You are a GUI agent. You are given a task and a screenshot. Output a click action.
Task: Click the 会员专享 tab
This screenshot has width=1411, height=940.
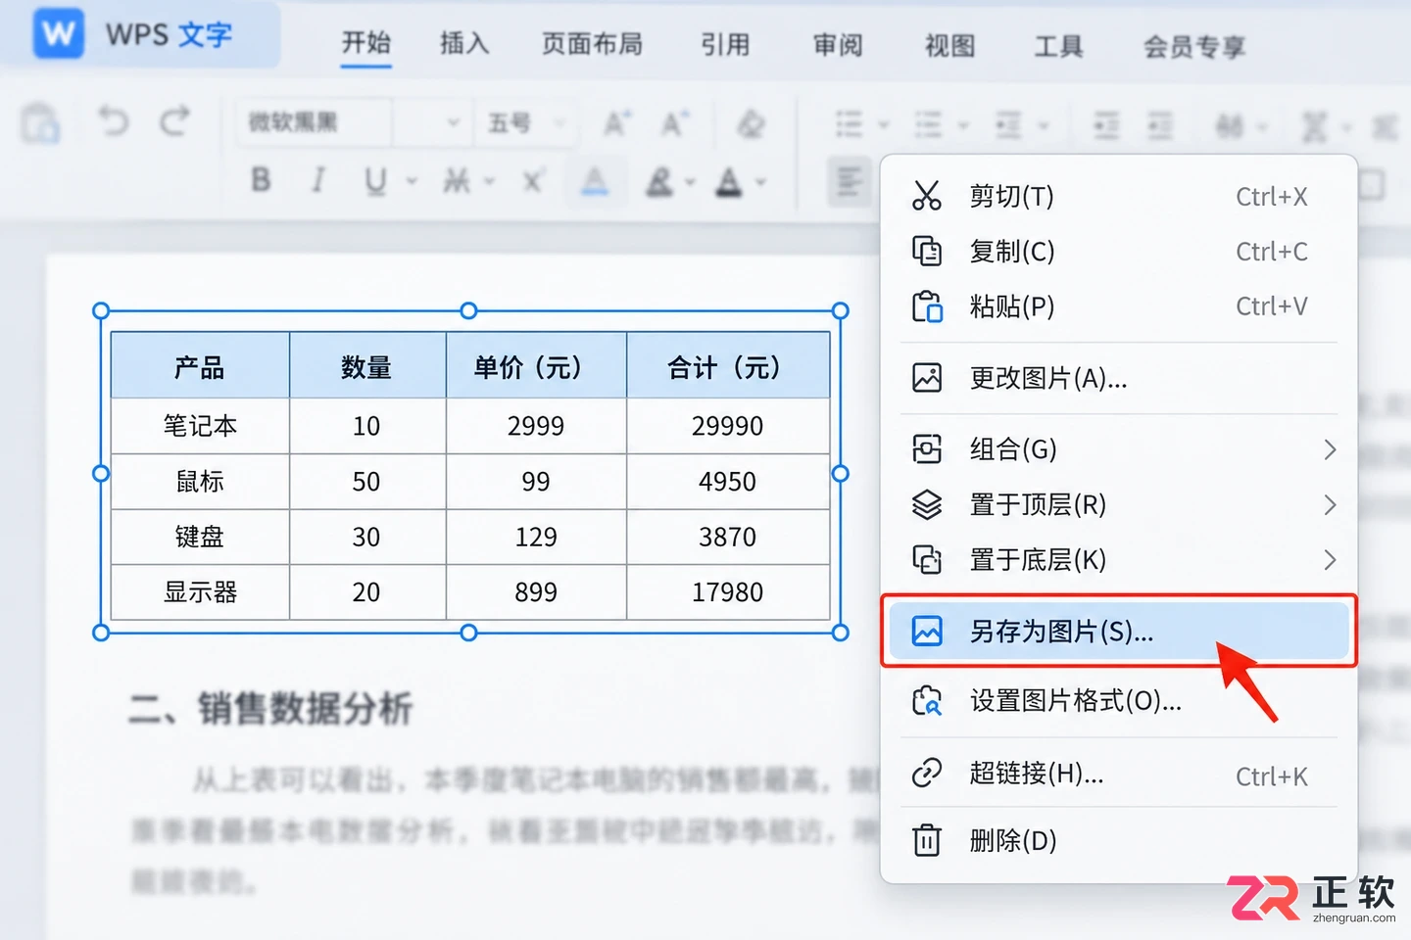(1194, 46)
